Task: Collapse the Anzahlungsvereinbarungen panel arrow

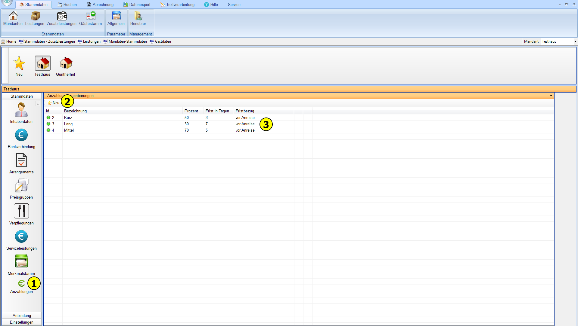Action: 551,96
